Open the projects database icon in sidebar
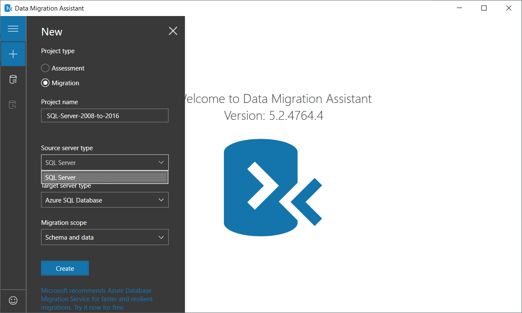The width and height of the screenshot is (522, 313). tap(13, 79)
